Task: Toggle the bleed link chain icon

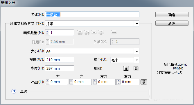Action: click(x=144, y=82)
